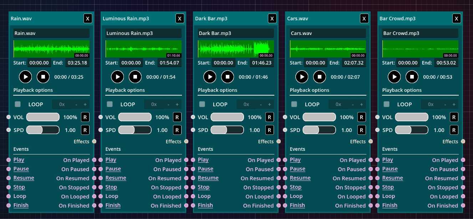Decrease loop count with minus on Cars.wav

(353, 105)
